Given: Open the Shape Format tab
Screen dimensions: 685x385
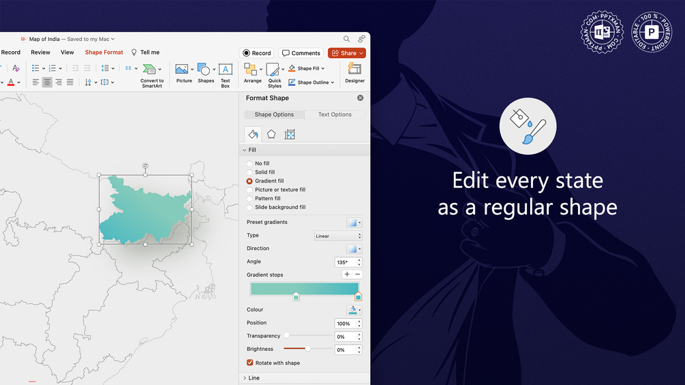Looking at the screenshot, I should coord(104,52).
